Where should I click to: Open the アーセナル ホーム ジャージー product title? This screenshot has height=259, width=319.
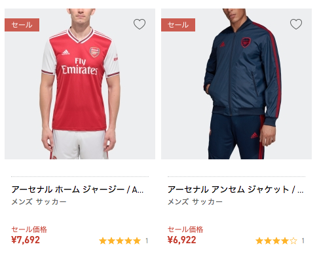coord(77,189)
